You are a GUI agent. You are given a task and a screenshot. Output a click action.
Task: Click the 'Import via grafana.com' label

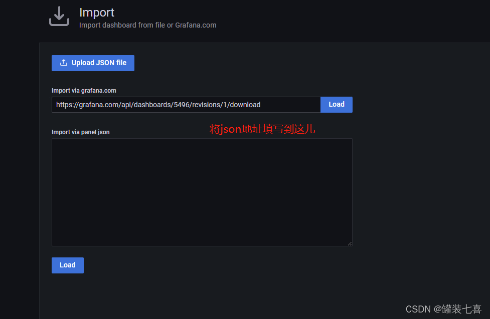point(84,91)
